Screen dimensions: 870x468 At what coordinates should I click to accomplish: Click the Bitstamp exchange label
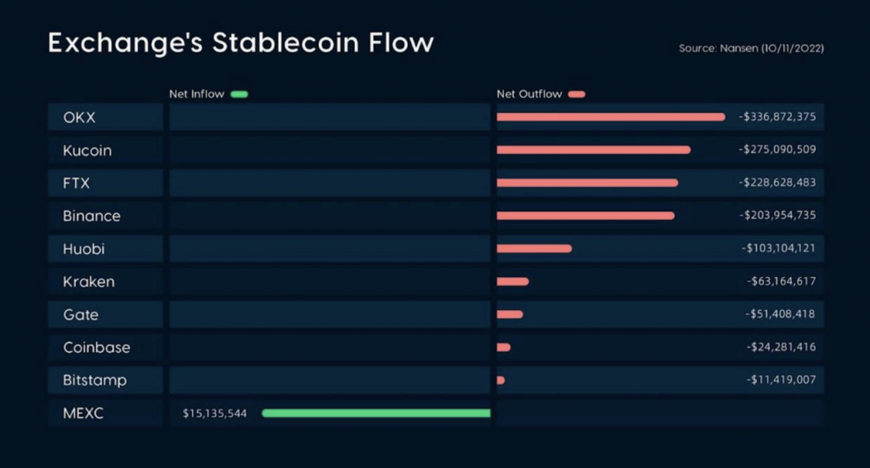click(95, 381)
